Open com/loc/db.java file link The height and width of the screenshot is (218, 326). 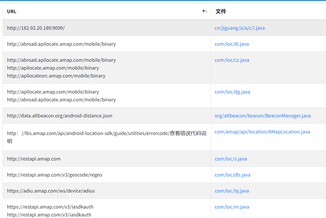click(x=233, y=175)
